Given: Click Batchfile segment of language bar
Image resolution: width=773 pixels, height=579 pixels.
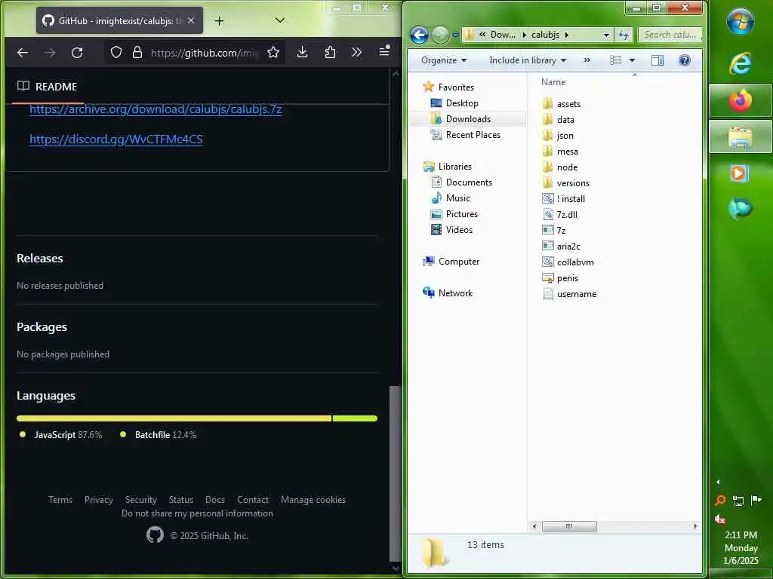Looking at the screenshot, I should pos(355,418).
